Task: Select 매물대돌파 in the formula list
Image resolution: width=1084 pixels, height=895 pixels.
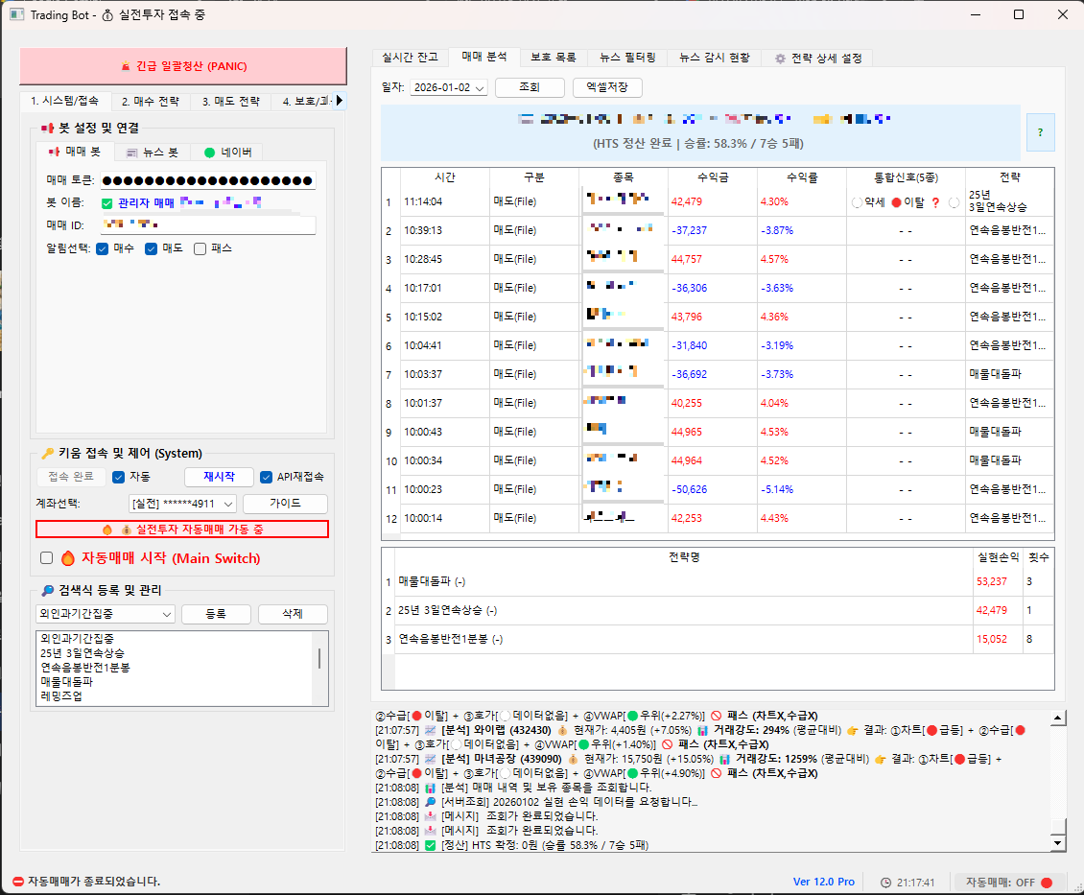Action: tap(66, 681)
